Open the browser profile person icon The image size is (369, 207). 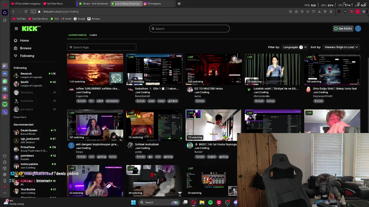tap(331, 11)
